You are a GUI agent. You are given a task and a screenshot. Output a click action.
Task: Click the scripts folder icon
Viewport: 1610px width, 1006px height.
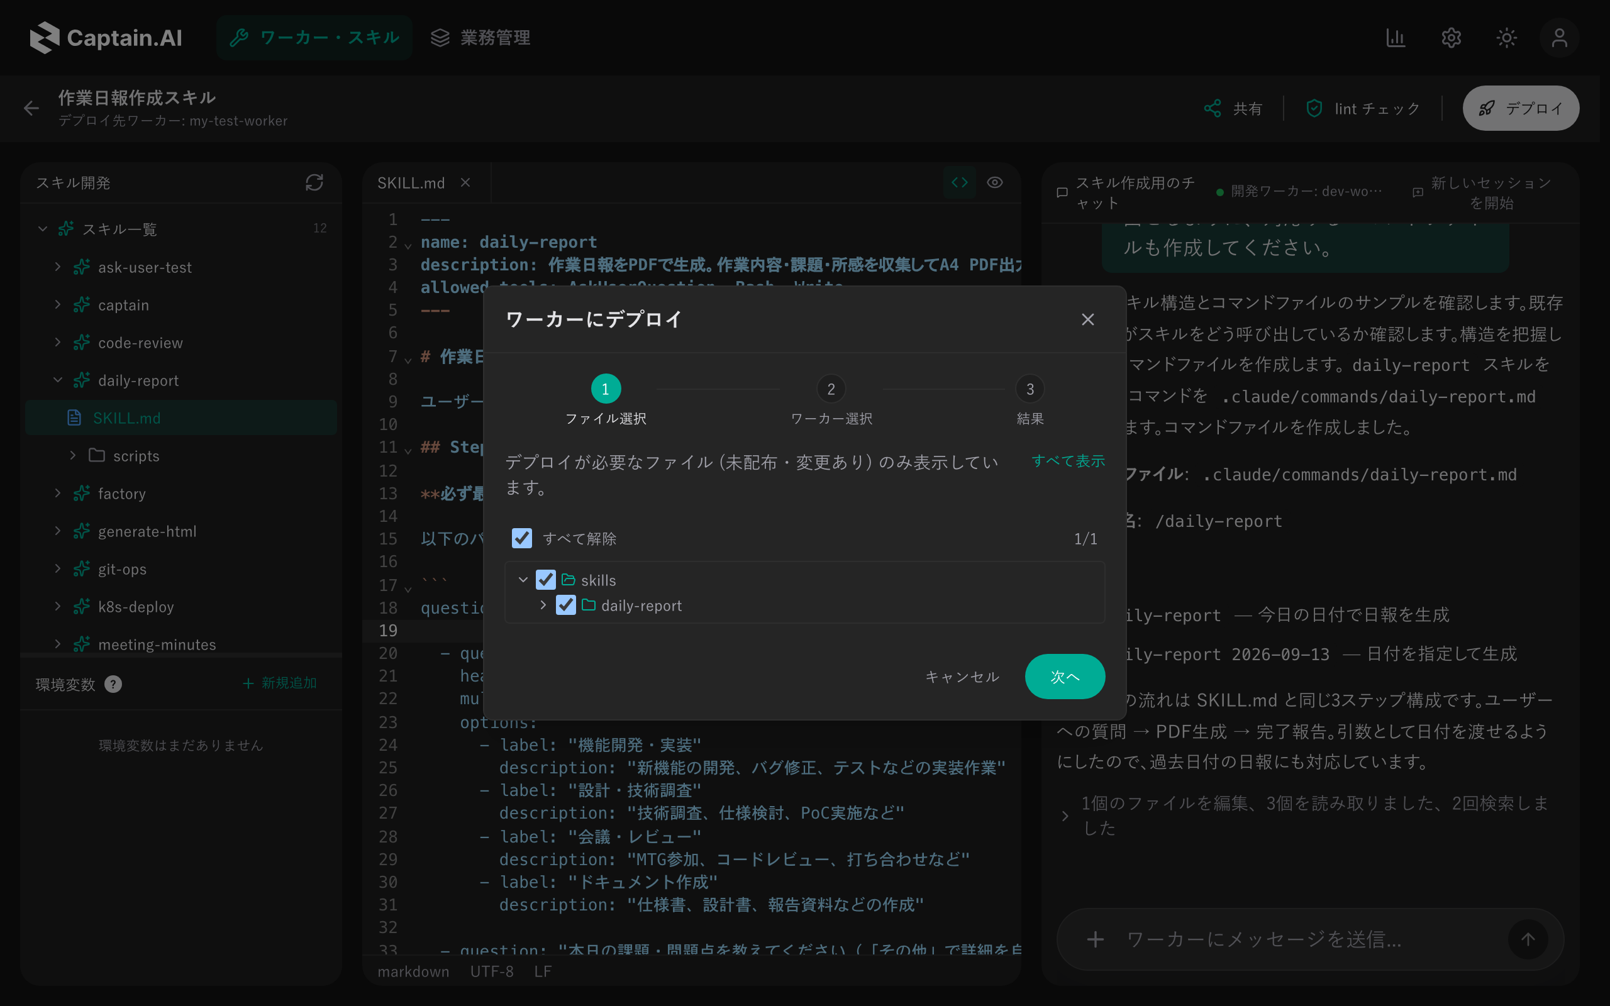[x=97, y=456]
